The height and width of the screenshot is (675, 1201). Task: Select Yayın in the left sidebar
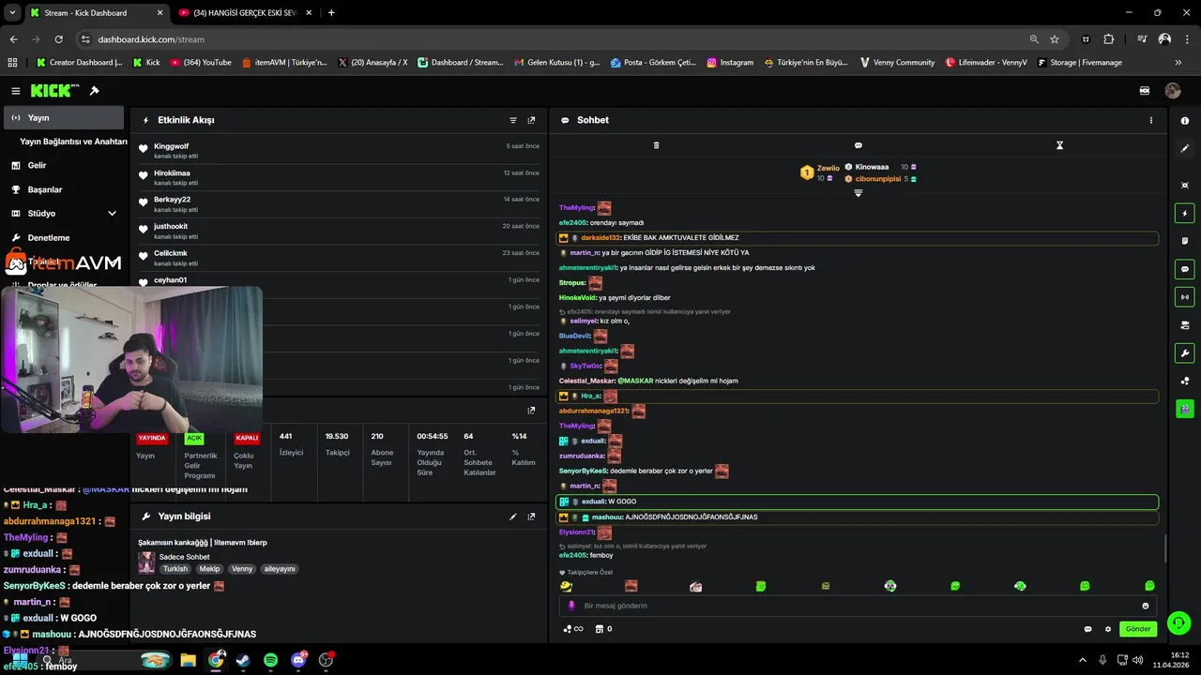pos(64,118)
